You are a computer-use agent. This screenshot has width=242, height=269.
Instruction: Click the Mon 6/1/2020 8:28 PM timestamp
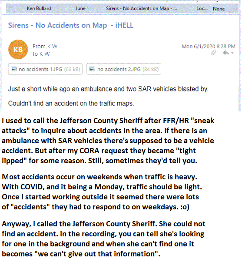point(209,46)
